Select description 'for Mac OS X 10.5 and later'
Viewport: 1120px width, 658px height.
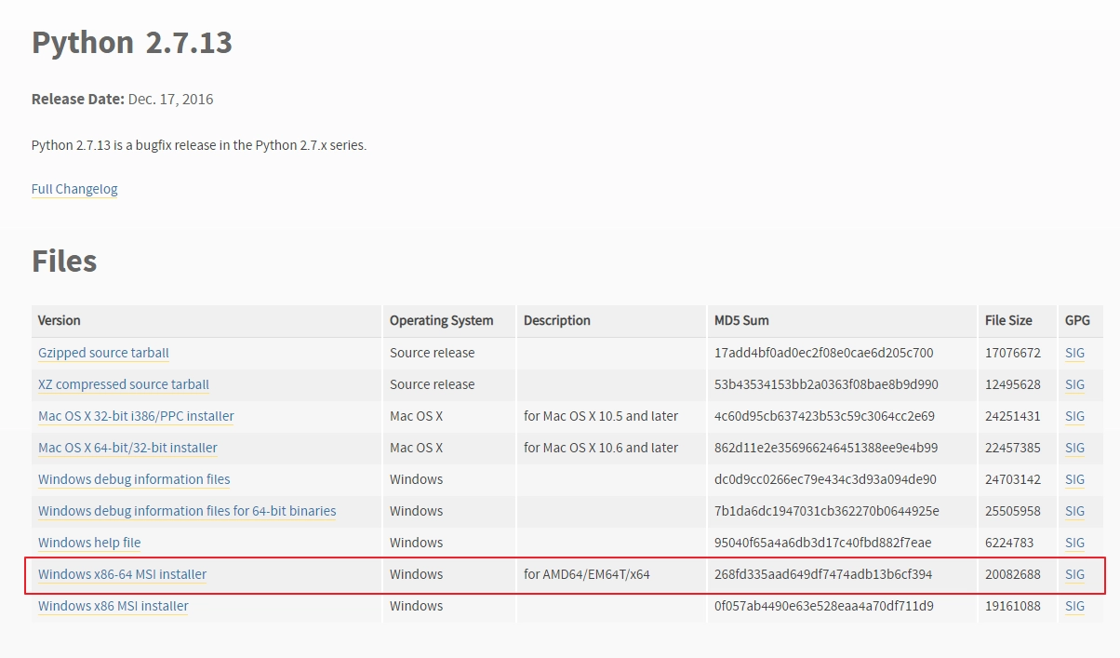(x=601, y=416)
